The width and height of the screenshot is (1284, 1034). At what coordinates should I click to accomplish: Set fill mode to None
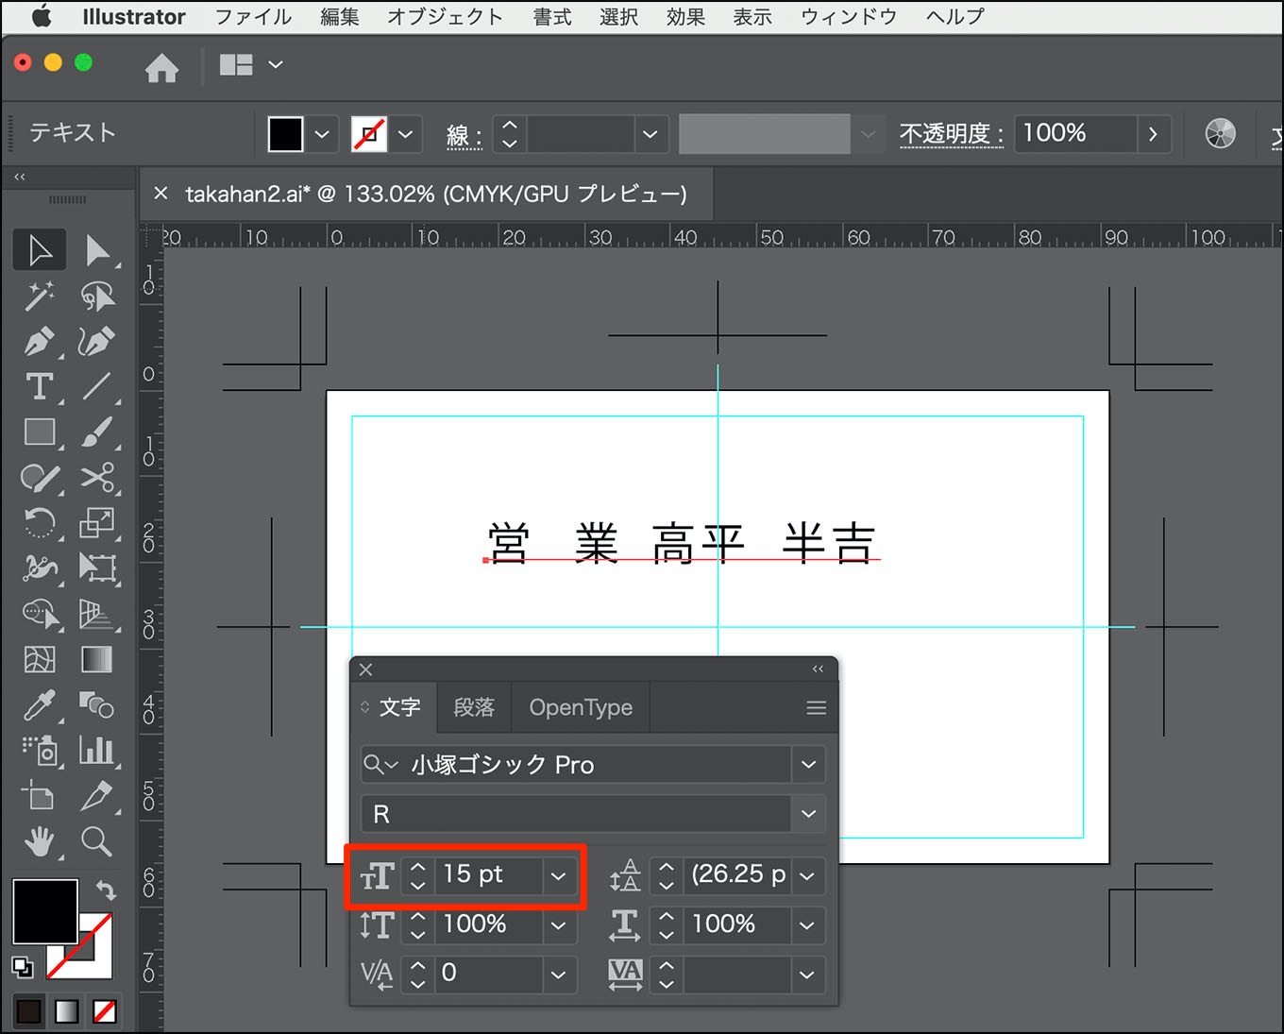point(105,1011)
